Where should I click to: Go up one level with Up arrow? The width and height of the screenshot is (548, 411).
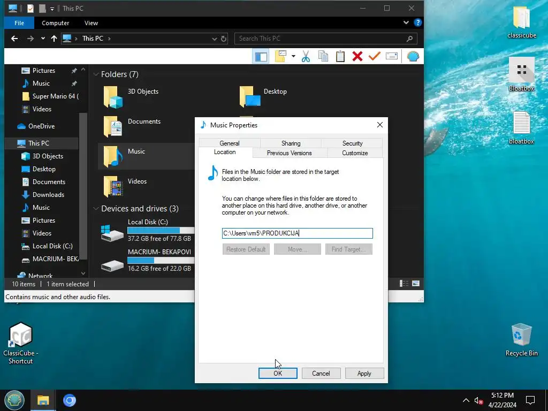[x=54, y=39]
